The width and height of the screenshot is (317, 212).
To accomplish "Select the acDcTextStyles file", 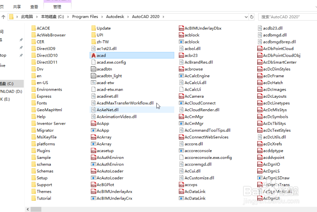I will click(274, 130).
